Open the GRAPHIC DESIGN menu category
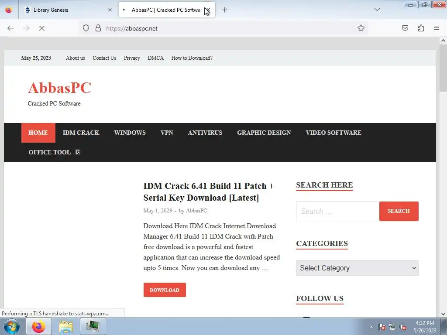Viewport: 447px width, 335px height. 264,133
